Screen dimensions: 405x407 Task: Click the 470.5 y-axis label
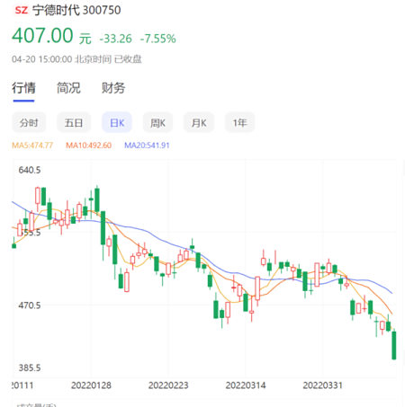pos(30,305)
